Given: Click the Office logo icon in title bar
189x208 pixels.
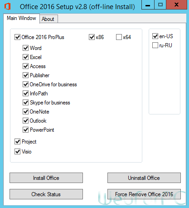Looking at the screenshot, I should [7, 6].
